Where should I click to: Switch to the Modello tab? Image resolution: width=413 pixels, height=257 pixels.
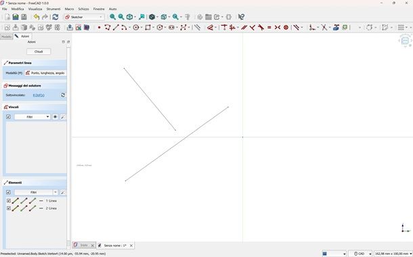6,37
